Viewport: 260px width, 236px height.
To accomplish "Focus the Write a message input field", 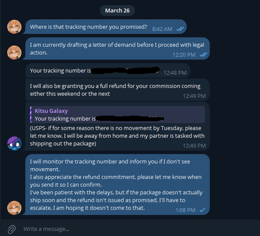I will click(129, 229).
